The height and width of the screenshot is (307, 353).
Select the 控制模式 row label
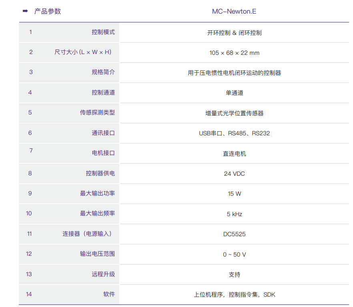[103, 32]
